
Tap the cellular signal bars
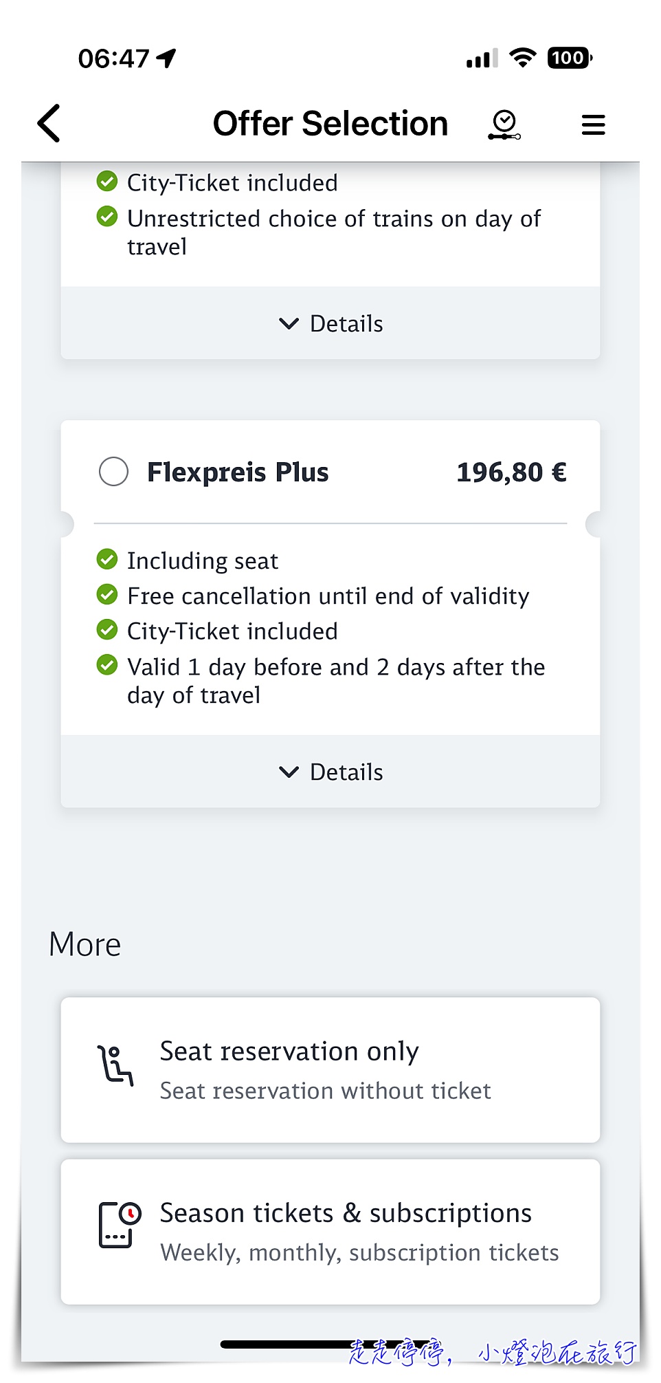pos(482,59)
